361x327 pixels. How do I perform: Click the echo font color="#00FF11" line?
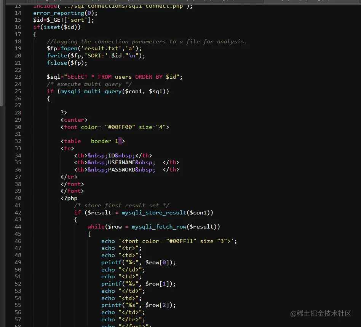click(x=169, y=241)
